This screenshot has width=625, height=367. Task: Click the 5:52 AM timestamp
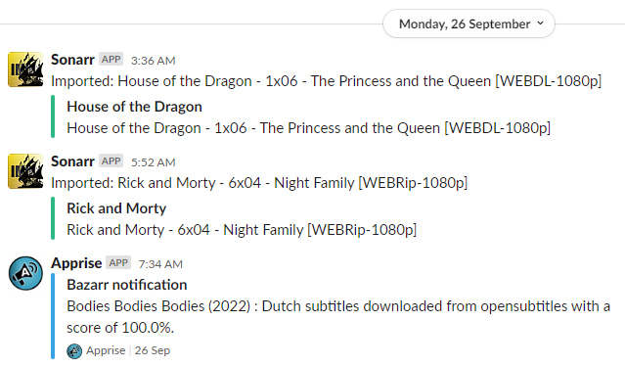[153, 162]
